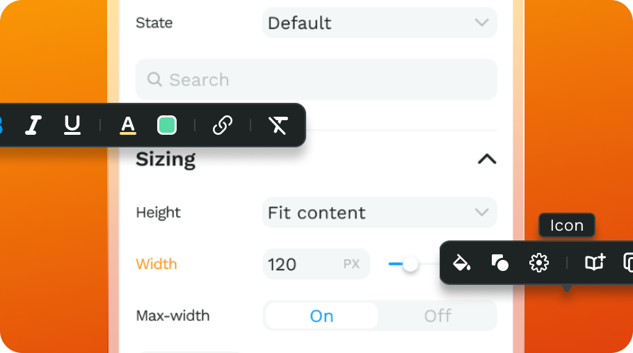Focus the Search field
Viewport: 633px width, 353px height.
(316, 79)
